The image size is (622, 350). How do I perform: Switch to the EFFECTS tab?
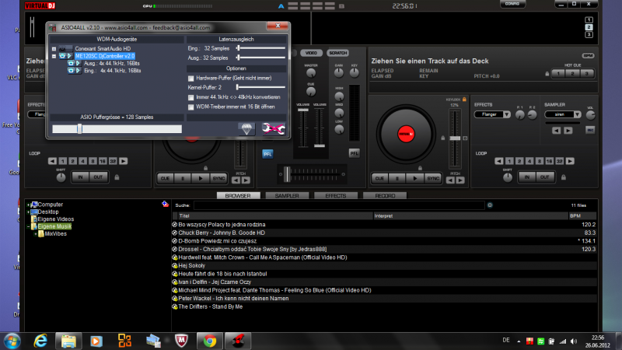point(336,196)
